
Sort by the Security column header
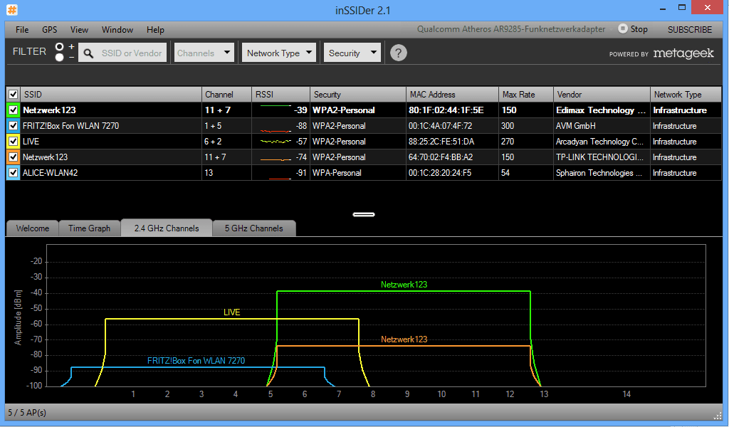pos(357,95)
